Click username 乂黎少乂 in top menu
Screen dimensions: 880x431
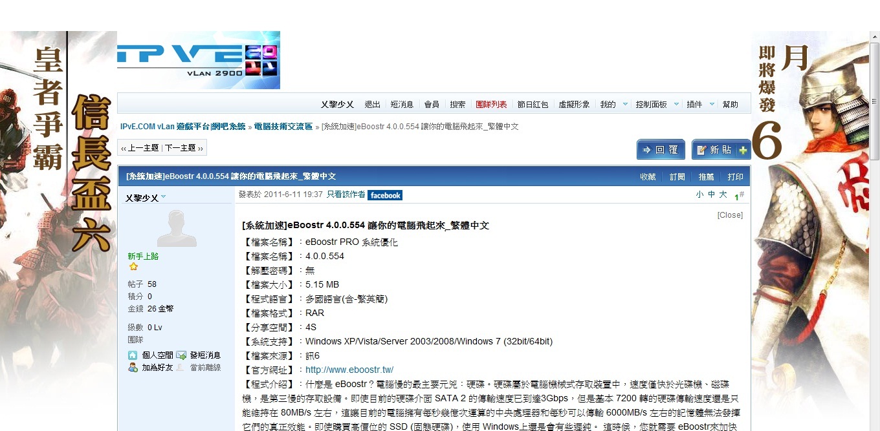337,104
